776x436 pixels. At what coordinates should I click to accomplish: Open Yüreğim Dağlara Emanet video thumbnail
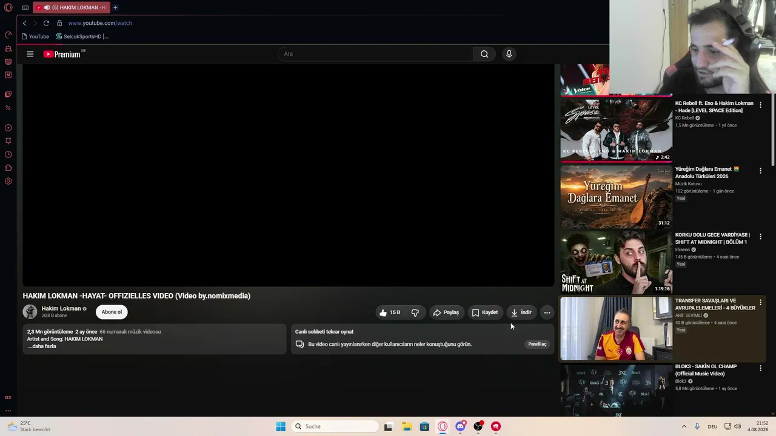[616, 197]
